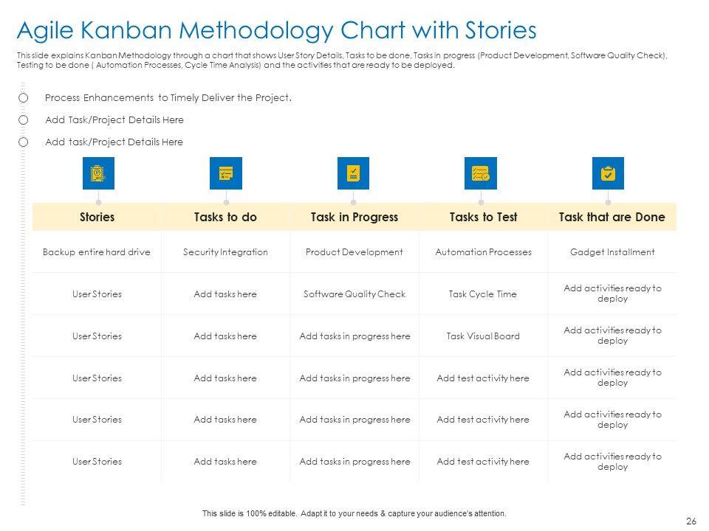
Task: Select the Automation Processes cell
Action: pyautogui.click(x=483, y=252)
